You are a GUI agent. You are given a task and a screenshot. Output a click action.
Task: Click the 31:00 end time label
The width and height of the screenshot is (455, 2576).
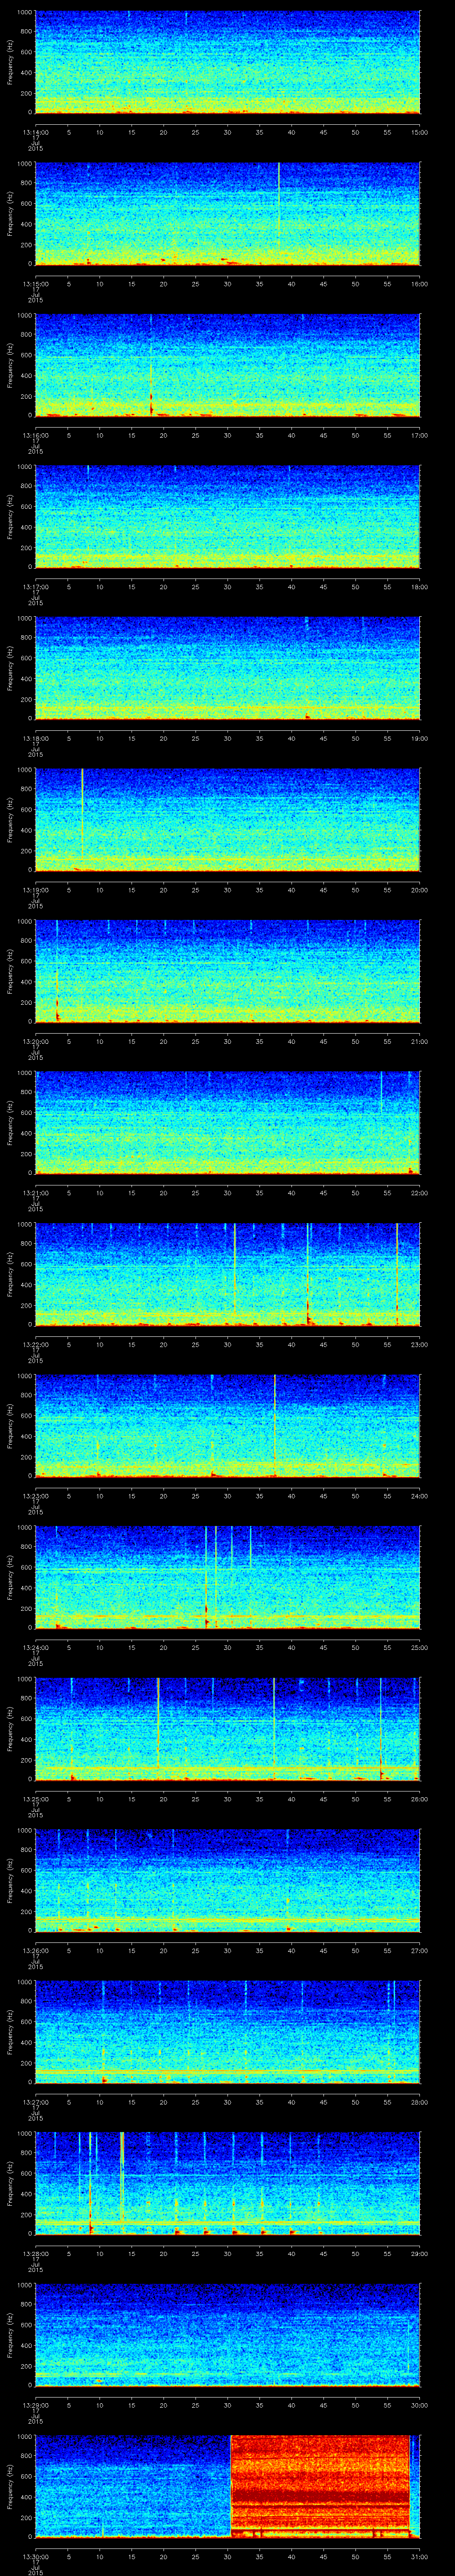419,2556
